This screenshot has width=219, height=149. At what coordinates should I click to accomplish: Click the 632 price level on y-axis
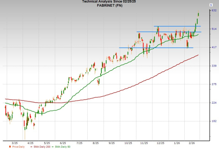[214, 11]
